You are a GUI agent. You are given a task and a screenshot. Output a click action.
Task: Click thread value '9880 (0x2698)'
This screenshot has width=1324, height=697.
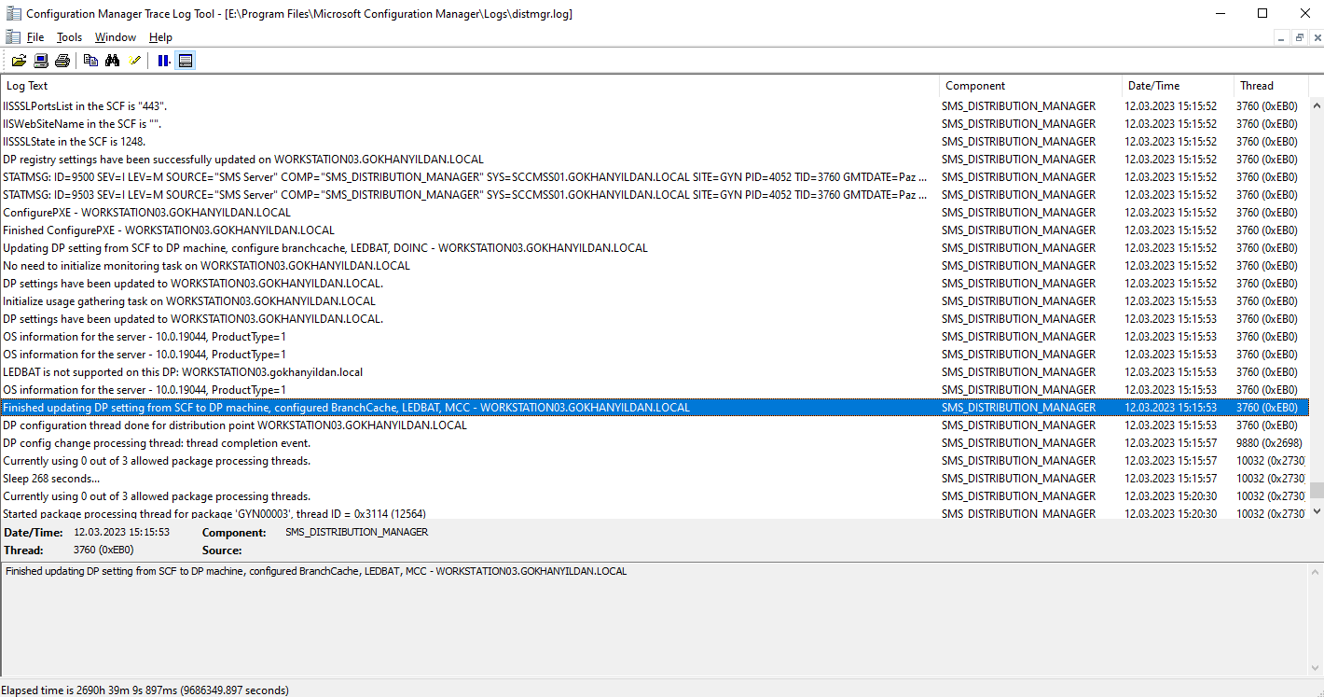[x=1269, y=443]
